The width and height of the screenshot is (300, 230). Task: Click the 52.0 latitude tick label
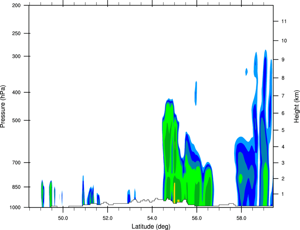[108, 218]
